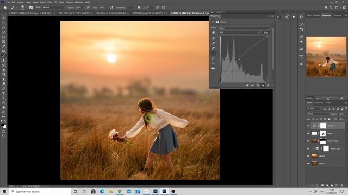The image size is (348, 195).
Task: Open the Start menu
Action: pyautogui.click(x=4, y=191)
